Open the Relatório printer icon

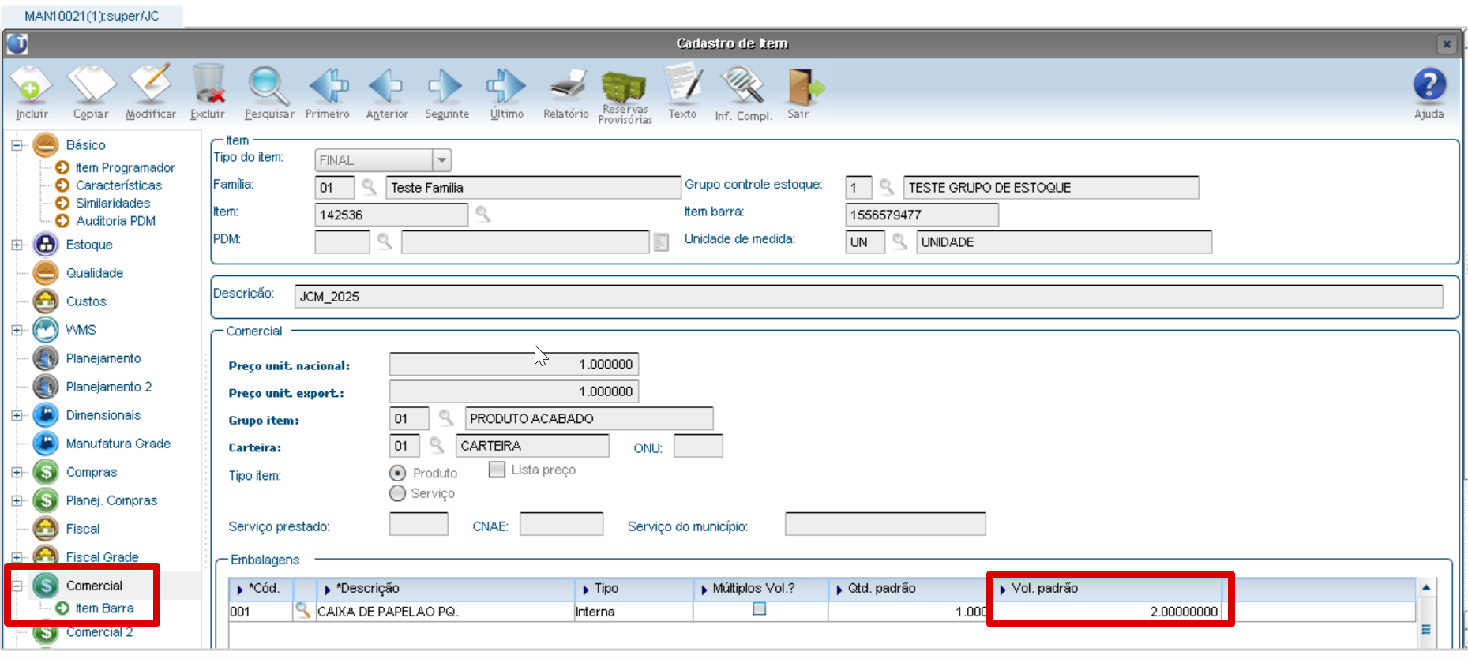click(566, 85)
